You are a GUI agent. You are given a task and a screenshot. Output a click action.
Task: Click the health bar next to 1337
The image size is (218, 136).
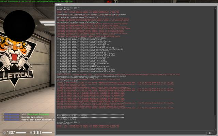21,133
